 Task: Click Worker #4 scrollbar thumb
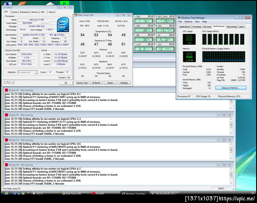pos(231,174)
